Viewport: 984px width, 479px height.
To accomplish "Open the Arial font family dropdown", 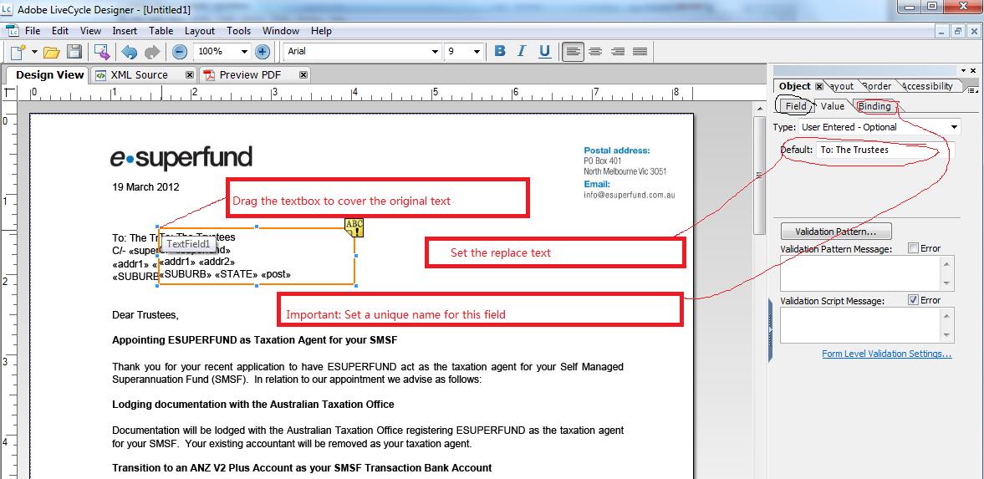I will coord(435,52).
